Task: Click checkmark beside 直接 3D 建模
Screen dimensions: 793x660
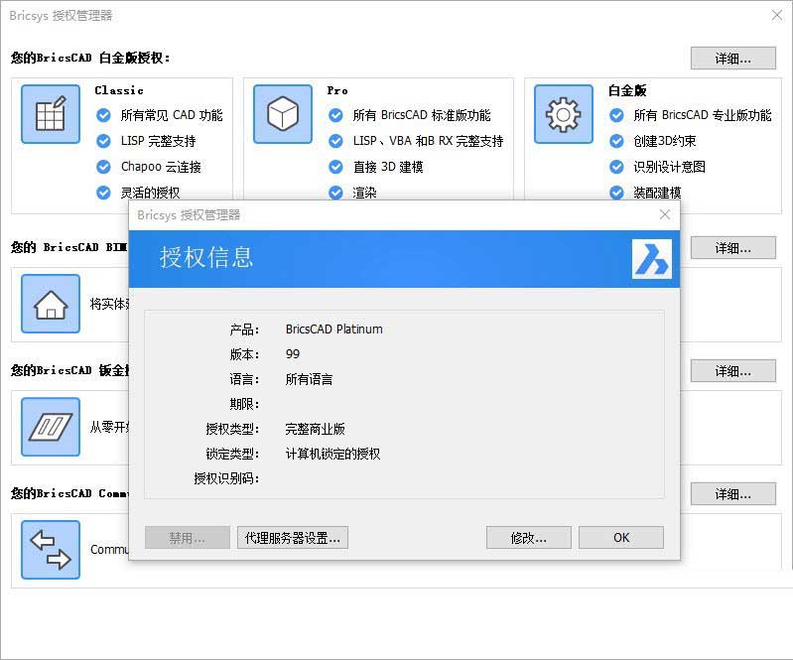Action: (335, 167)
